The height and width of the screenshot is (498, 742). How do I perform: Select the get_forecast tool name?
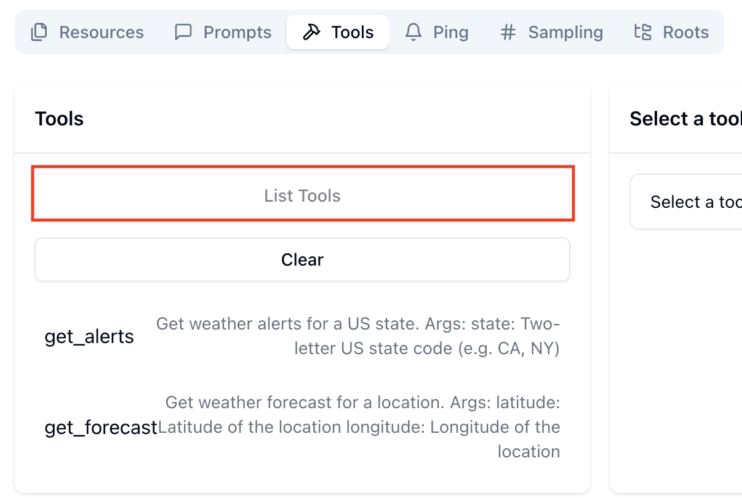coord(101,427)
